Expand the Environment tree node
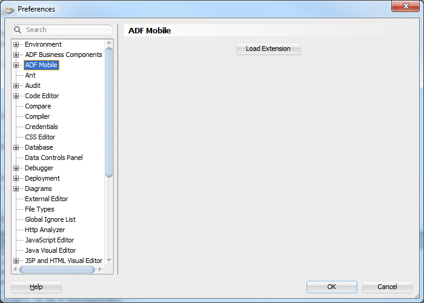The image size is (424, 303). coord(16,44)
